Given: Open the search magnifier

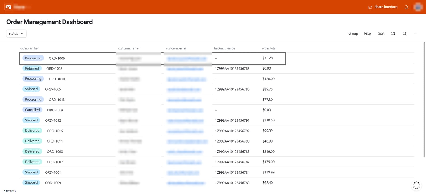Looking at the screenshot, I should point(404,34).
